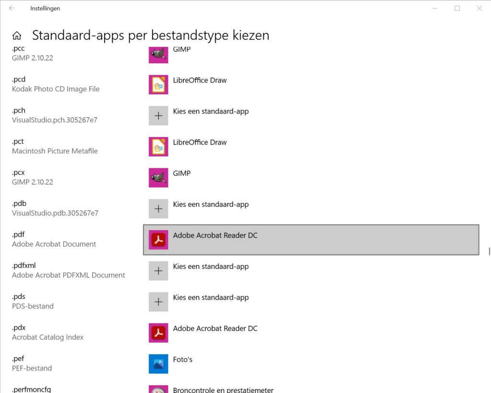Choose a standaard-app for .pdfxml
The image size is (491, 393).
pyautogui.click(x=211, y=266)
